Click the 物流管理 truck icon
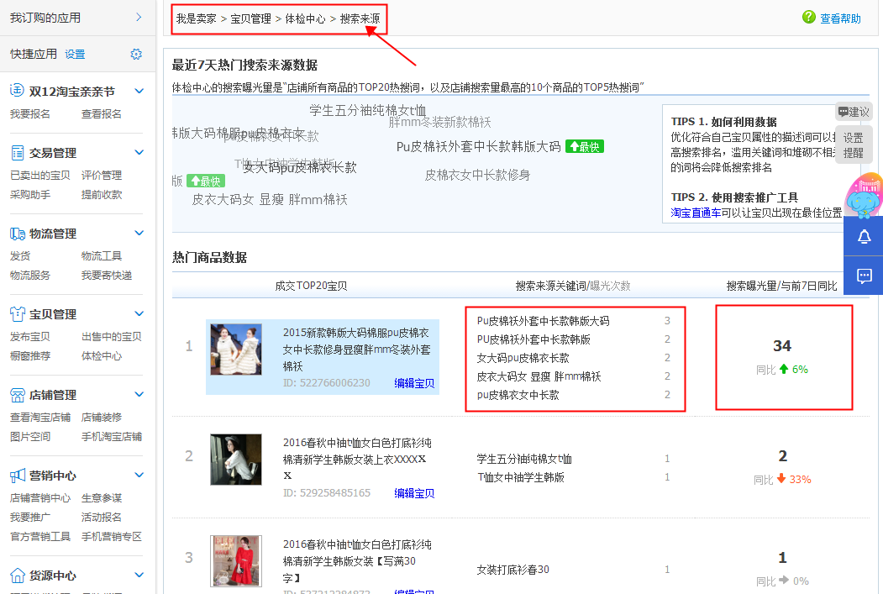The height and width of the screenshot is (594, 883). click(x=18, y=234)
